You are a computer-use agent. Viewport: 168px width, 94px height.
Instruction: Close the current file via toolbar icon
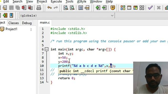click(x=24, y=8)
